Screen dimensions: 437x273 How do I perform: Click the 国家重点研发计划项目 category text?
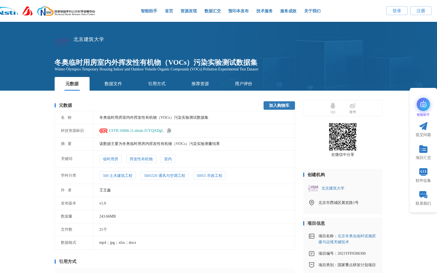point(357,265)
